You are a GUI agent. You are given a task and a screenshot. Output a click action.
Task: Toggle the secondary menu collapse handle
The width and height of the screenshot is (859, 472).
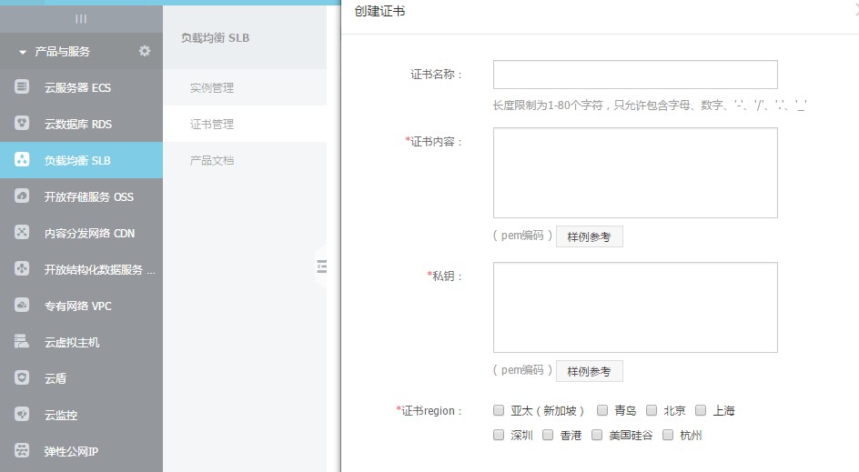[320, 266]
